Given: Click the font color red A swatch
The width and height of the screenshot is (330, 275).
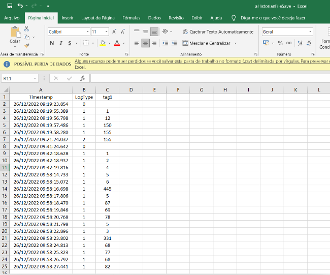Looking at the screenshot, I should 116,43.
